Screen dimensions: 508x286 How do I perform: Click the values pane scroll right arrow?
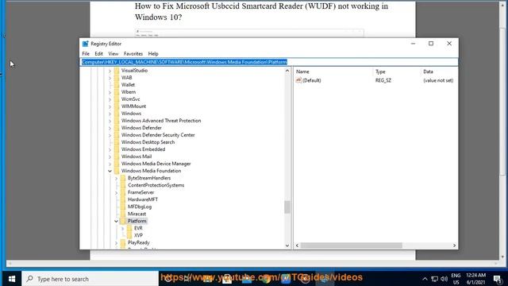click(454, 245)
